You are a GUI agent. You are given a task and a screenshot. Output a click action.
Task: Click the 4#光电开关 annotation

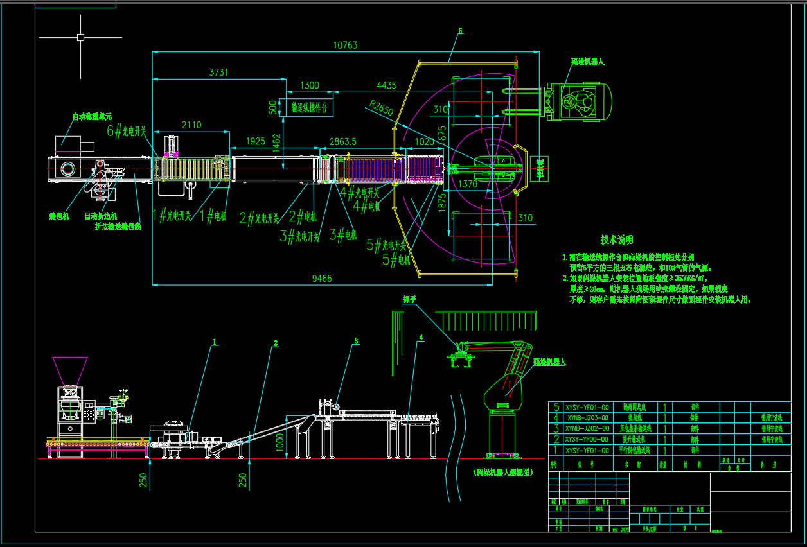(359, 191)
